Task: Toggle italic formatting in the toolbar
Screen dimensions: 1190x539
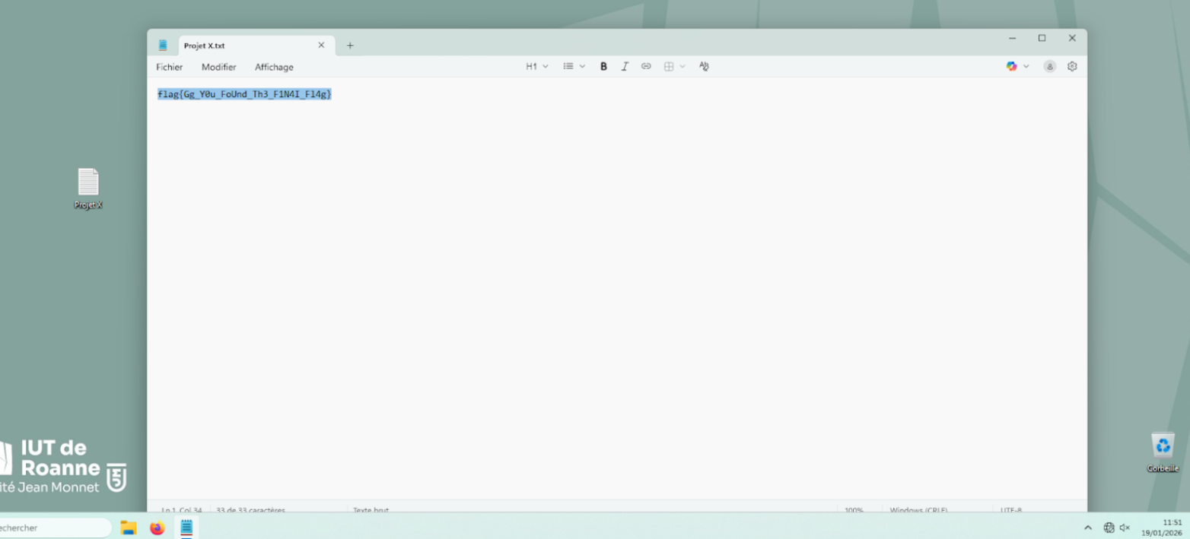Action: [x=625, y=67]
